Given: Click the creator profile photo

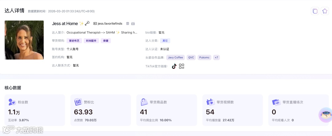Looking at the screenshot, I should (24, 40).
